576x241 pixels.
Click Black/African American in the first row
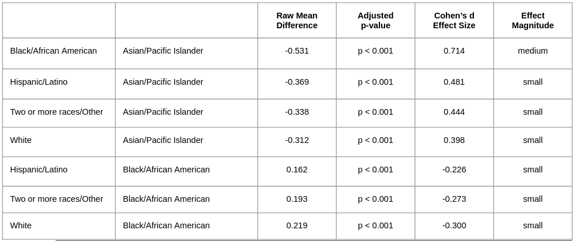click(53, 51)
